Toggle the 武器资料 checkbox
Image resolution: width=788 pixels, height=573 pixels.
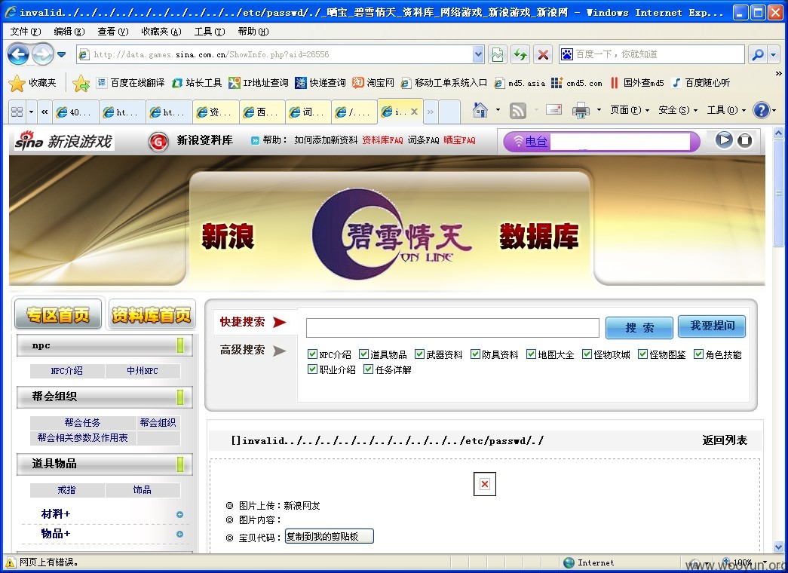pos(419,354)
